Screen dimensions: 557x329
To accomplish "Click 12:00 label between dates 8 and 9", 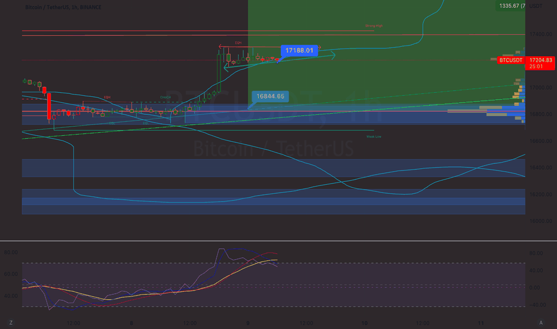I will [189, 323].
